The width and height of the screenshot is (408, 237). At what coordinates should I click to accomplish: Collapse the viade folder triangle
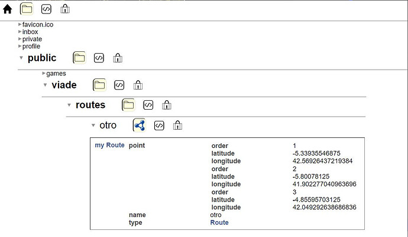click(x=45, y=85)
